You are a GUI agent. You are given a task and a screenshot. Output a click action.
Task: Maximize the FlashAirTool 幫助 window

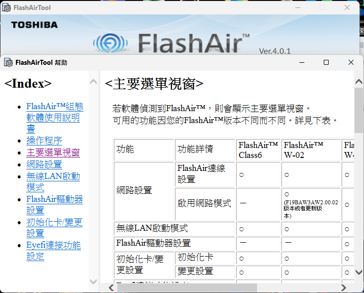tap(326, 62)
